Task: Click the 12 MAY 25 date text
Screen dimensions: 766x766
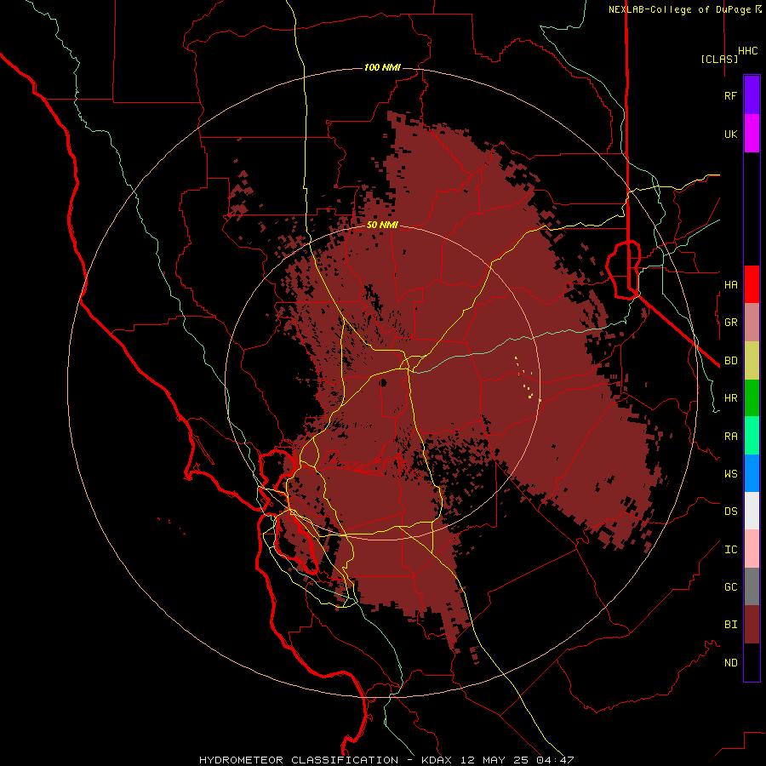Action: [494, 760]
